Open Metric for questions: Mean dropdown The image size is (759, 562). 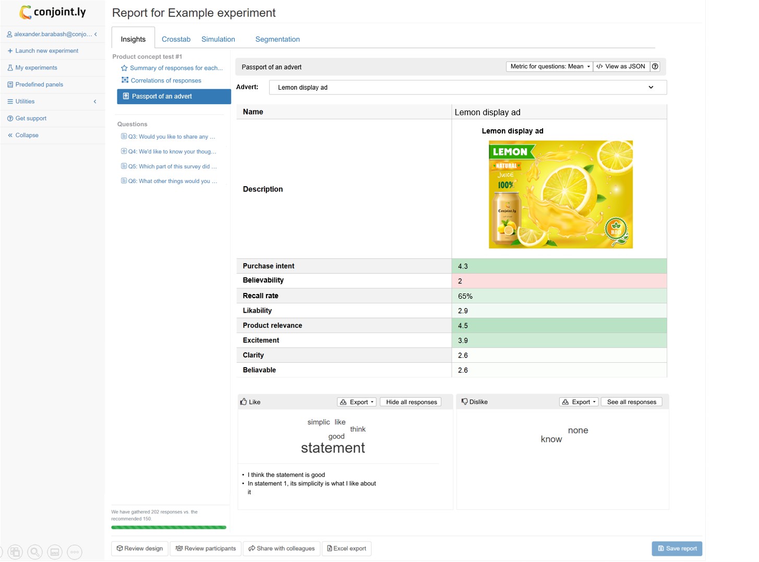coord(549,67)
